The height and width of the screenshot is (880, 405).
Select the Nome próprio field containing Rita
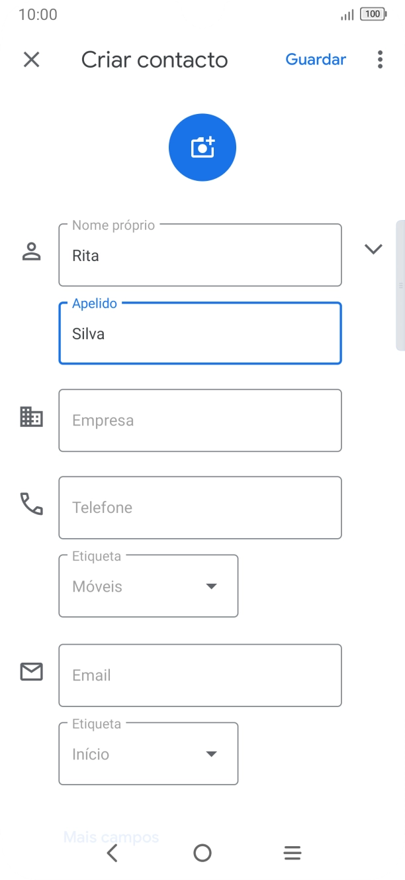(x=200, y=255)
